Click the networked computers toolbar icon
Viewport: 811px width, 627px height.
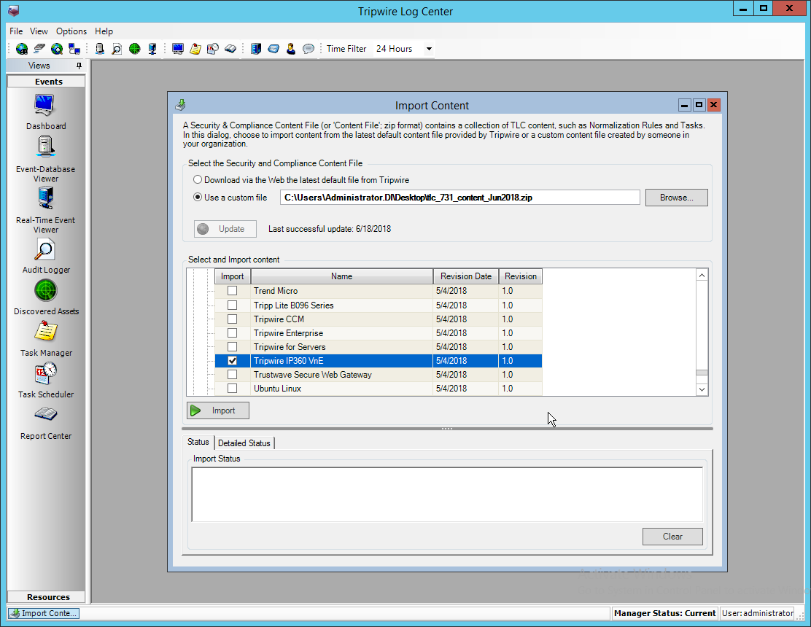coord(74,49)
